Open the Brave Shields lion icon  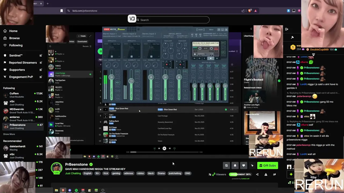250,11
